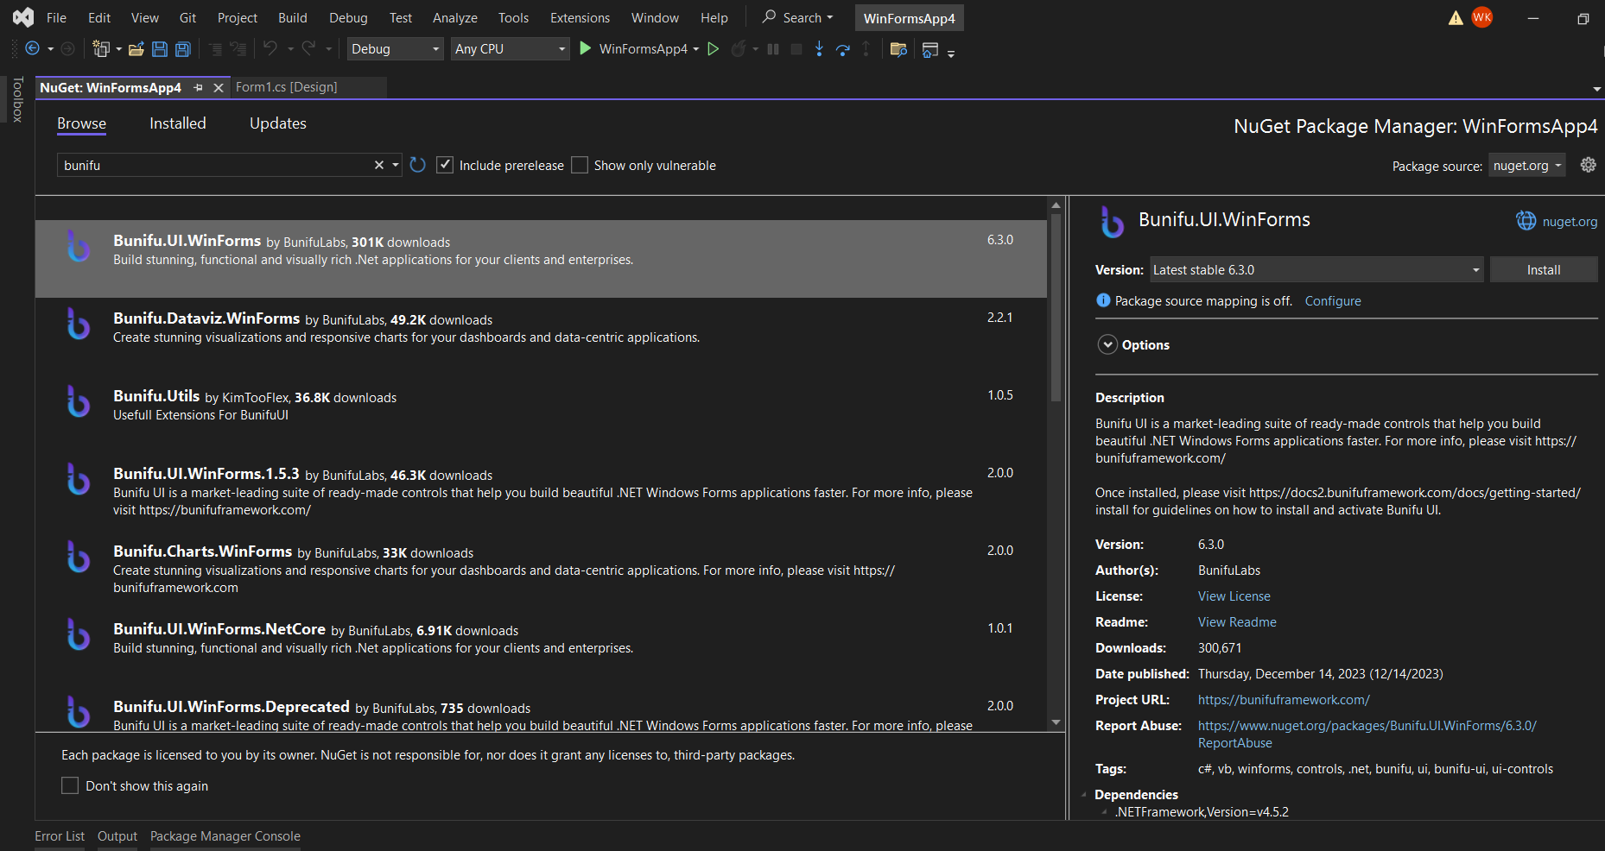Click the Report Abuse nuget.org link
Viewport: 1605px width, 851px height.
click(x=1367, y=734)
